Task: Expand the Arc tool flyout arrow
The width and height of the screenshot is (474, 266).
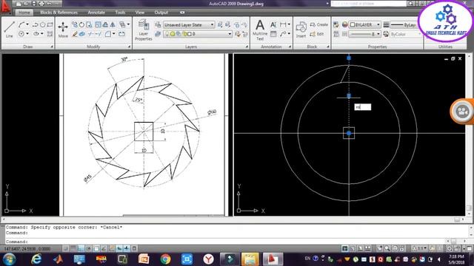Action: coord(27,24)
